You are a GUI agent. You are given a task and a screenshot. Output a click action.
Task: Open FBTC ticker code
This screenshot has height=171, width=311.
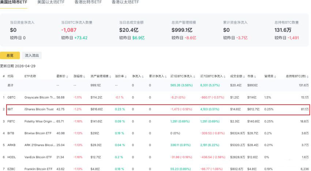point(11,121)
